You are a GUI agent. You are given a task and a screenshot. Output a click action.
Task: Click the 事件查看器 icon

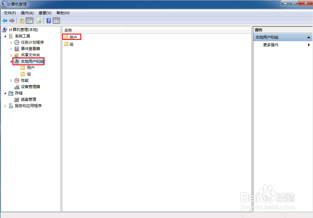[17, 49]
